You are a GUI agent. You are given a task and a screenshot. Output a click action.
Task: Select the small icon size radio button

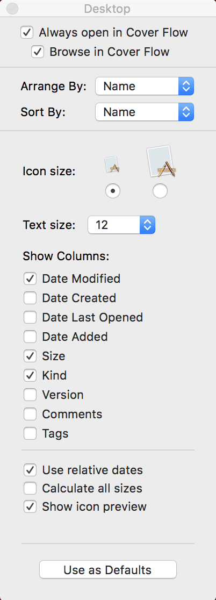pyautogui.click(x=113, y=190)
